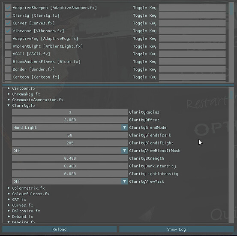Expand the Deband.fx node
Image resolution: width=237 pixels, height=236 pixels.
tap(9, 216)
